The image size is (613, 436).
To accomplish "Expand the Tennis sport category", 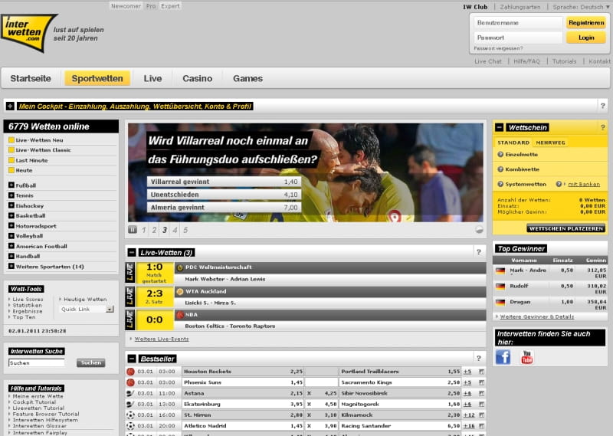I will pos(11,195).
